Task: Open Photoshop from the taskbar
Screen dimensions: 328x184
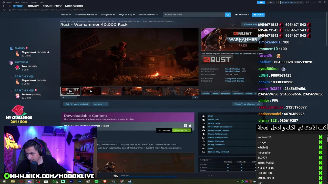Action: 80,181
